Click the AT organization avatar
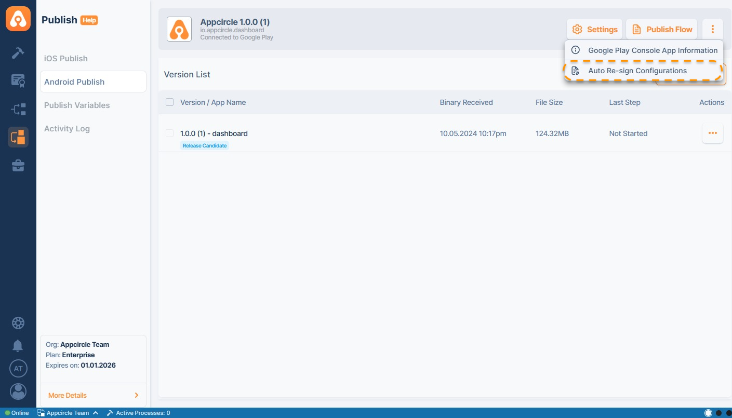 click(18, 369)
